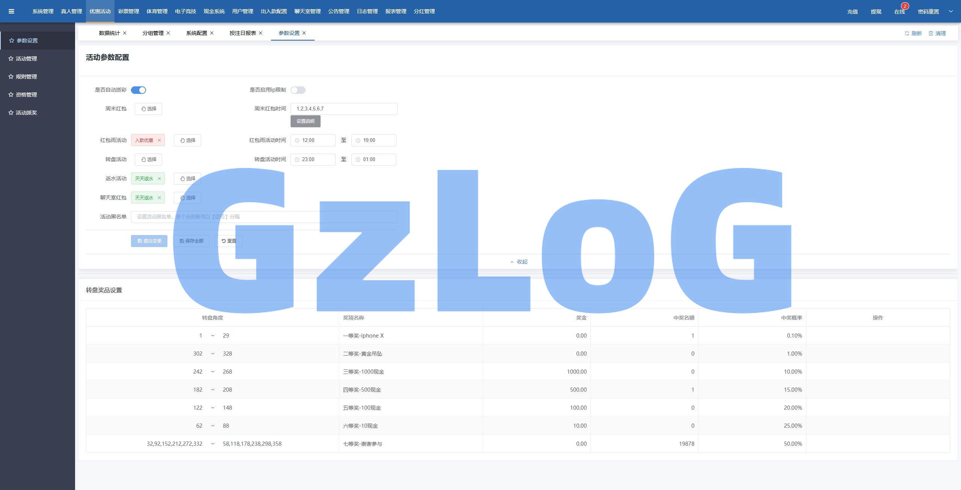Click the hamburger menu icon
The width and height of the screenshot is (961, 490).
(x=11, y=11)
